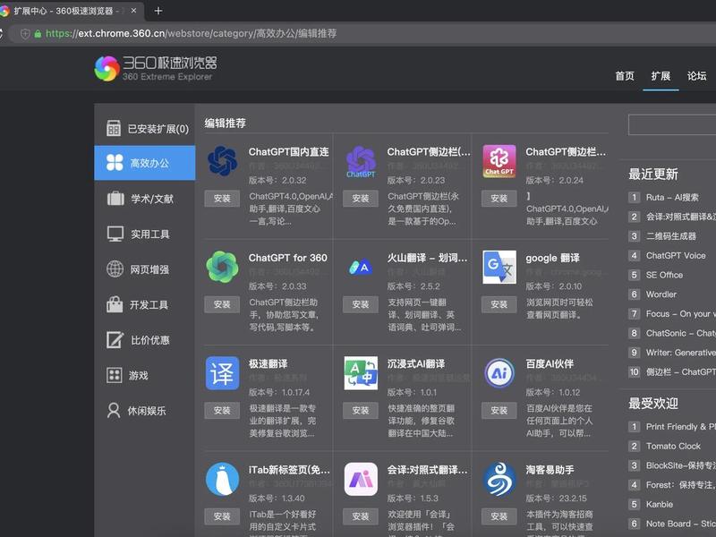Click the shield icon in address bar
This screenshot has height=537, width=716.
(x=26, y=34)
